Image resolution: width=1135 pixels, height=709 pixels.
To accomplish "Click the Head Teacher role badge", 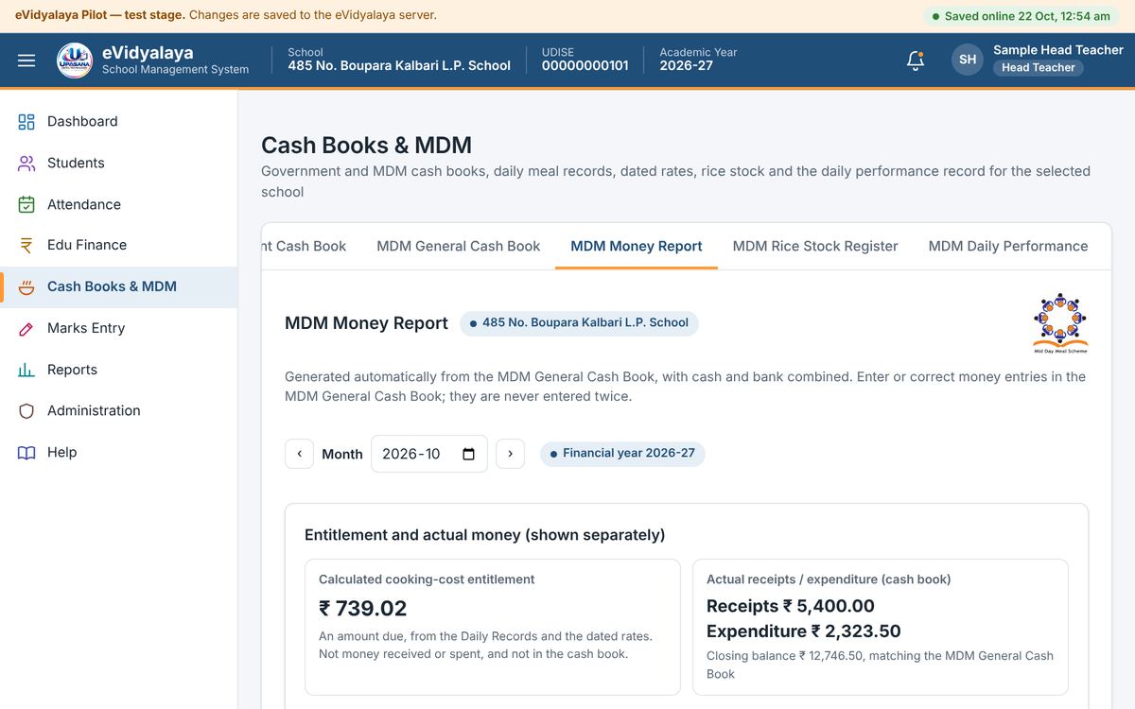I will tap(1039, 68).
